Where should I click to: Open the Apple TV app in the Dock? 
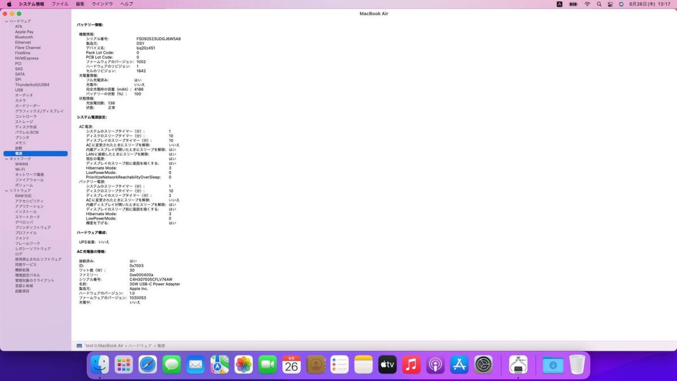pos(388,365)
